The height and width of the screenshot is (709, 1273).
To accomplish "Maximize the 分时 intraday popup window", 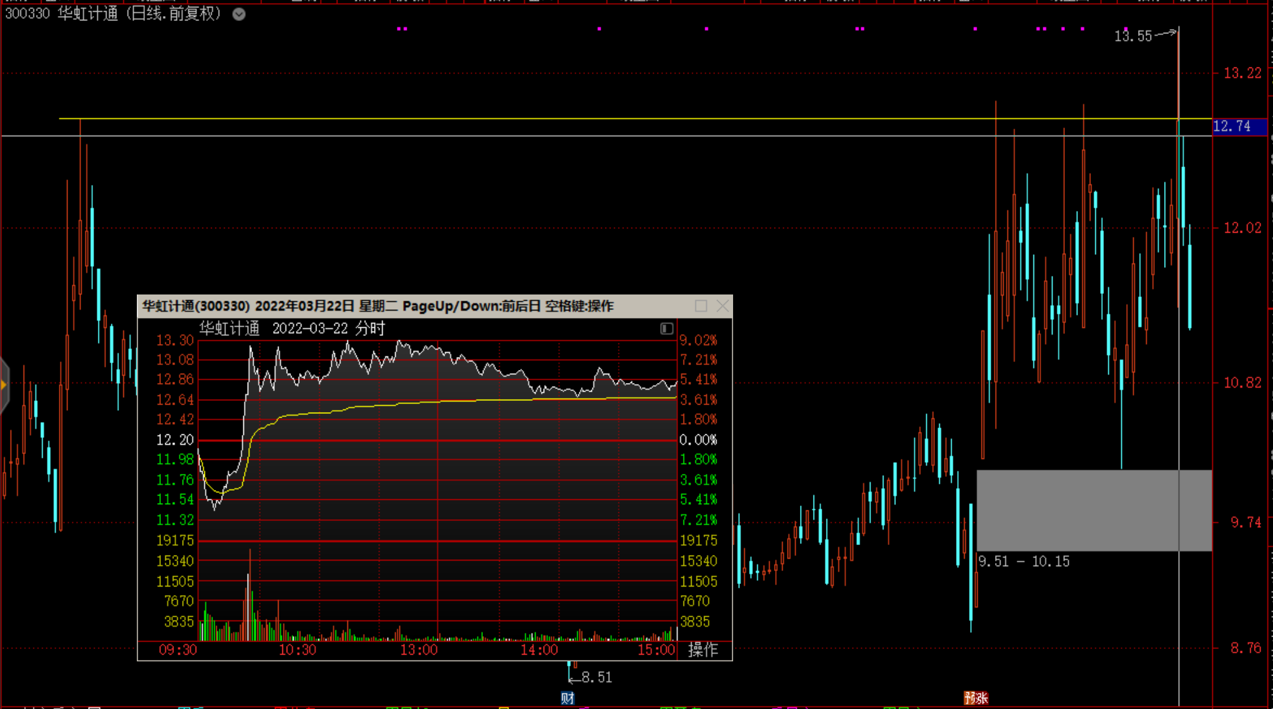I will click(701, 306).
